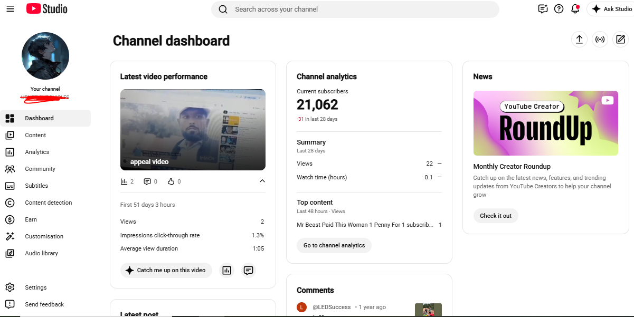Open the feedback message icon in header
Screen dimensions: 634x317
click(543, 9)
